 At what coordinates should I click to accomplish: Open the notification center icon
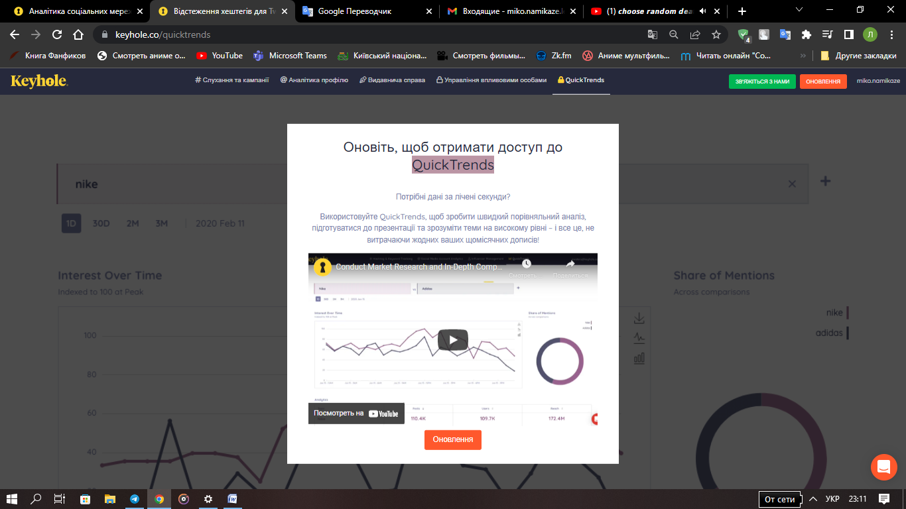[884, 498]
